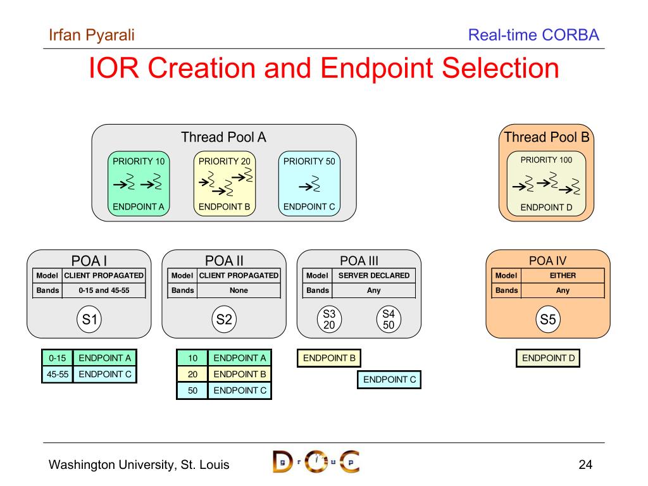648x486 pixels.
Task: Select the Priority 20 lane box
Action: click(225, 184)
